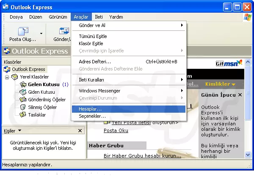Screen dimensions: 254x176
Task: Open the Yardım menu
Action: point(116,17)
